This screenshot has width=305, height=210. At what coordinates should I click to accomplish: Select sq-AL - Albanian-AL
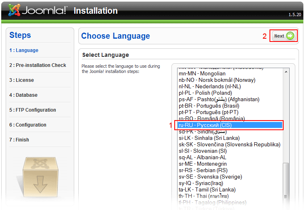(230, 157)
